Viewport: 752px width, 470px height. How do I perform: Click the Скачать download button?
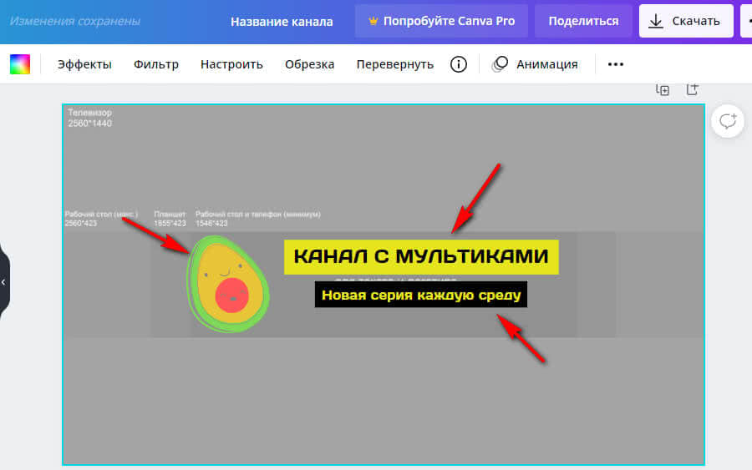[686, 21]
